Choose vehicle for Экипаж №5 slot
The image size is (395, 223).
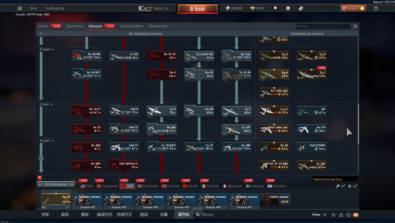(x=182, y=199)
